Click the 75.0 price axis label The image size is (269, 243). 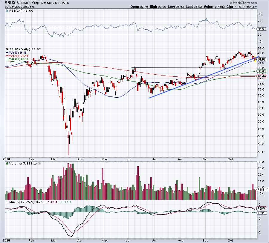pyautogui.click(x=261, y=84)
